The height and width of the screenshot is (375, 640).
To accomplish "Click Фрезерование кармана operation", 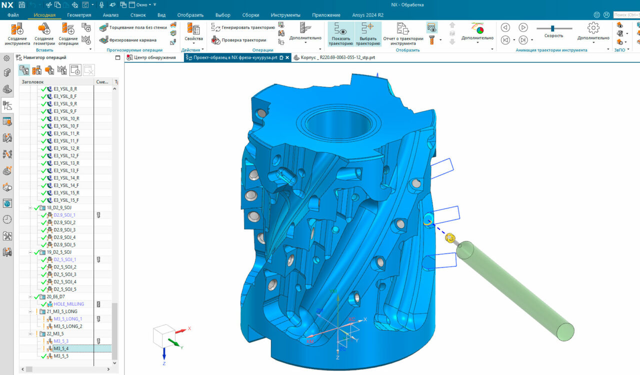I will point(132,40).
